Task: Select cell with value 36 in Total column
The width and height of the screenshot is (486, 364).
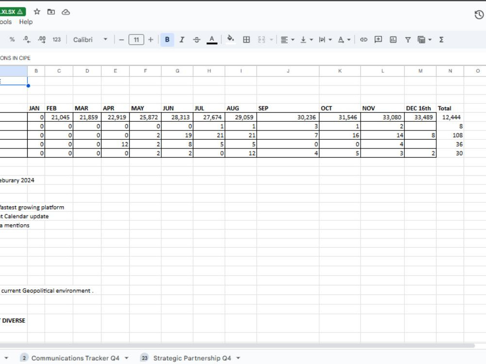Action: pyautogui.click(x=450, y=144)
